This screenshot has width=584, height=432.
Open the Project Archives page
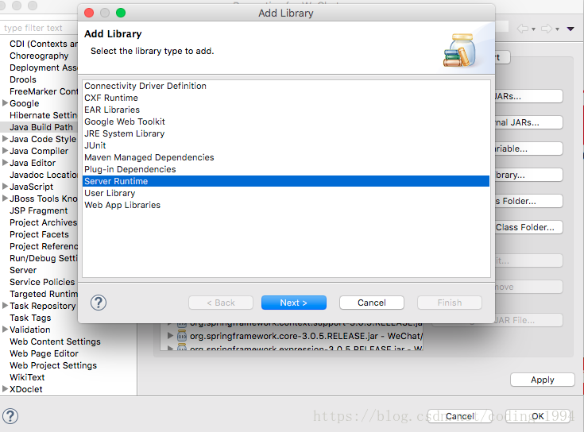(x=43, y=222)
